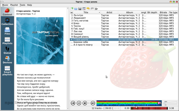Select playing track 'Стара школа'
The image size is (179, 111).
pyautogui.click(x=124, y=39)
